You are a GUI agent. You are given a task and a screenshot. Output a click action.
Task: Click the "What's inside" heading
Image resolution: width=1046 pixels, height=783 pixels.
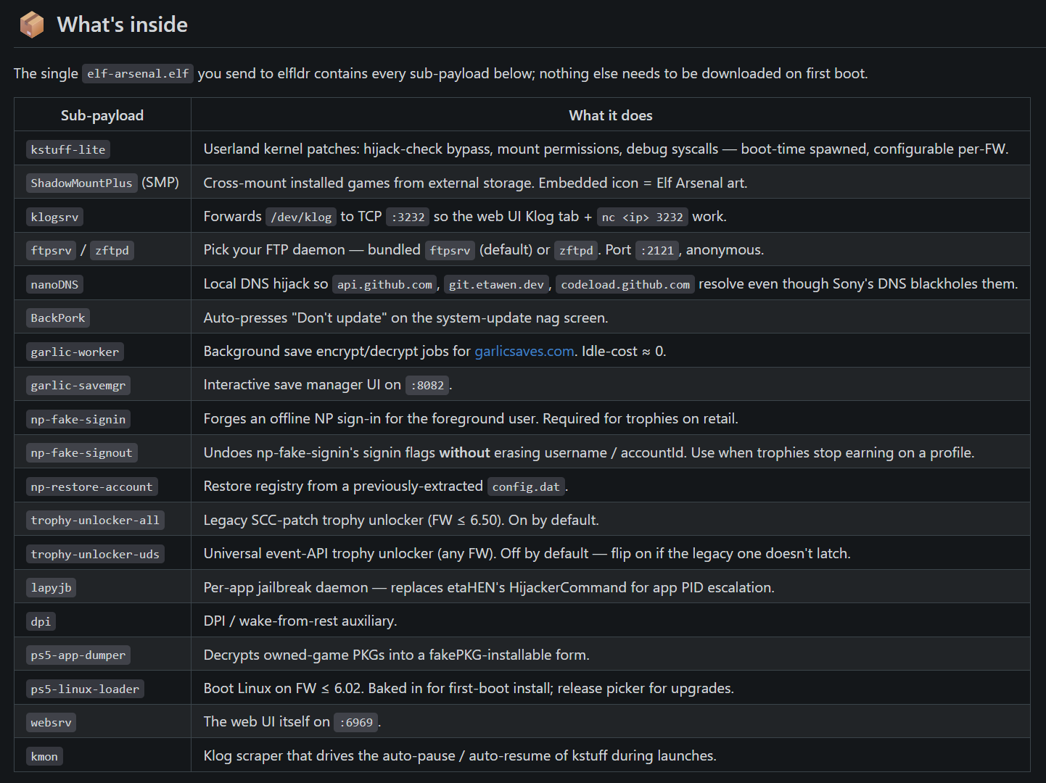click(122, 25)
